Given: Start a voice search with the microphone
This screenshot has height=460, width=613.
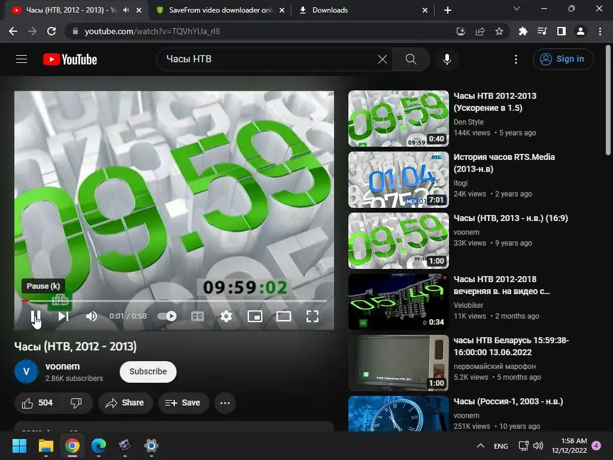Looking at the screenshot, I should [x=447, y=59].
